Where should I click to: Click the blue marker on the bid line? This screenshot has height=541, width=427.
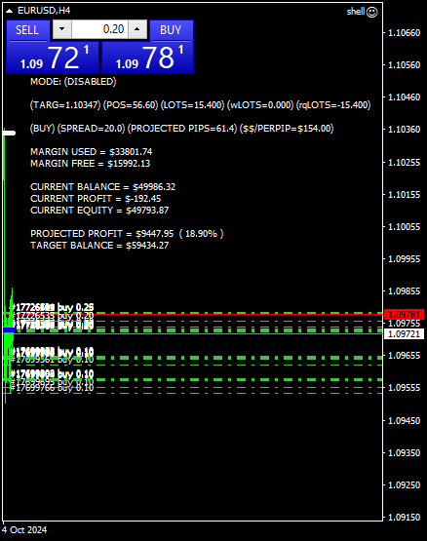10,330
